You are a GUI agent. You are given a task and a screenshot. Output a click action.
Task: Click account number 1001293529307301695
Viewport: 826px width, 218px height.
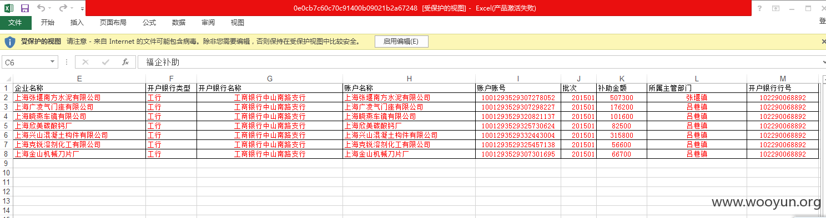click(x=518, y=154)
